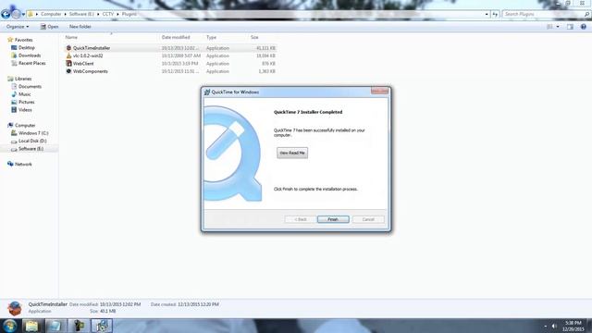Open Local Disk (D:) drive

coord(32,141)
